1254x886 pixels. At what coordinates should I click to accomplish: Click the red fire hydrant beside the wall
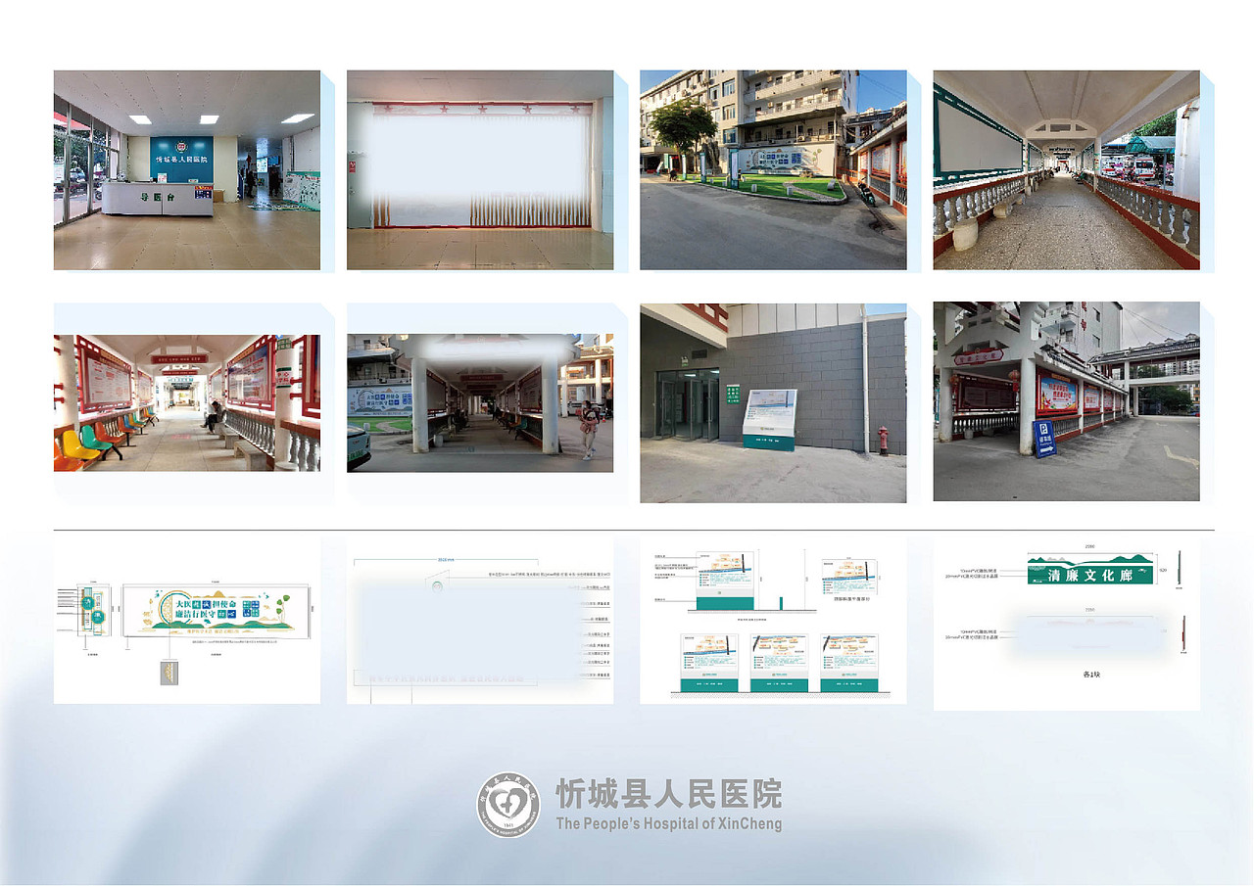tap(883, 439)
